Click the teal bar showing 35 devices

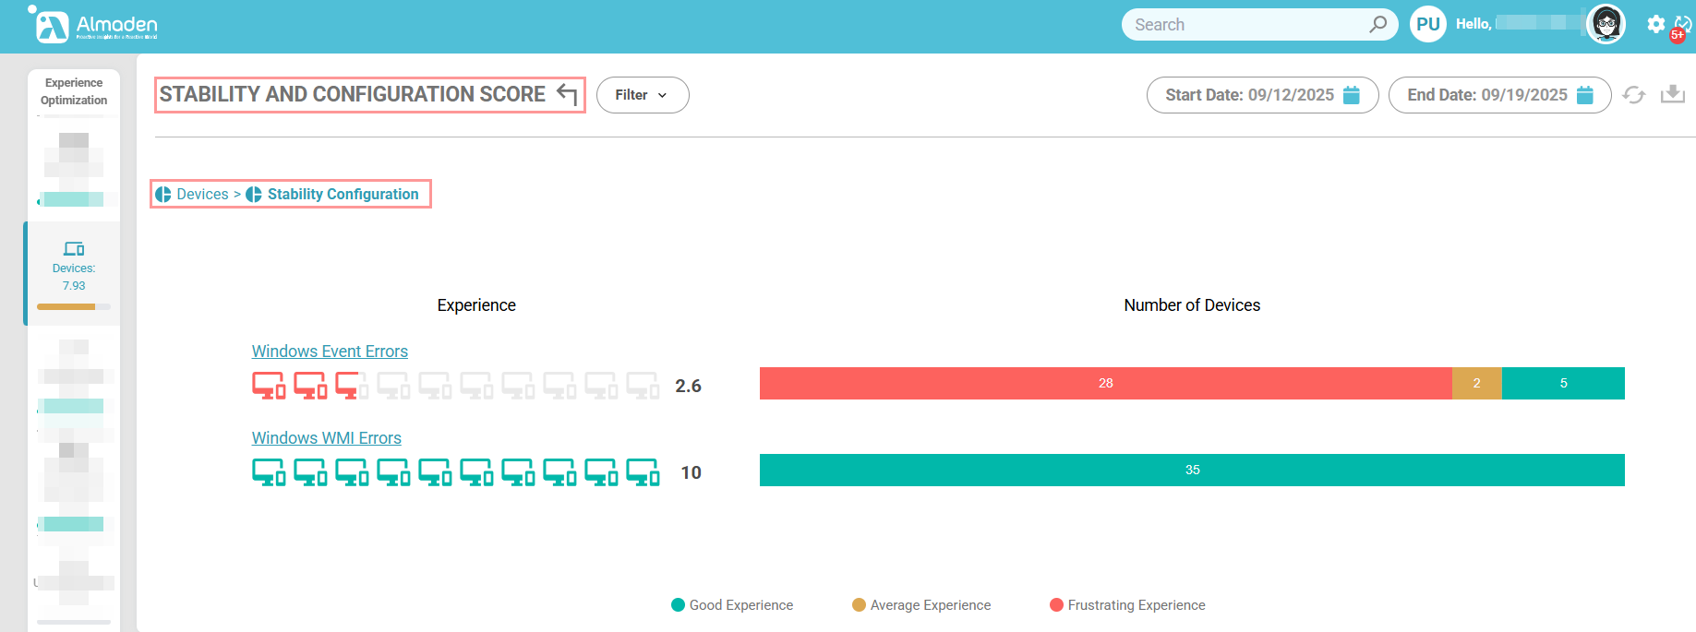pos(1192,470)
